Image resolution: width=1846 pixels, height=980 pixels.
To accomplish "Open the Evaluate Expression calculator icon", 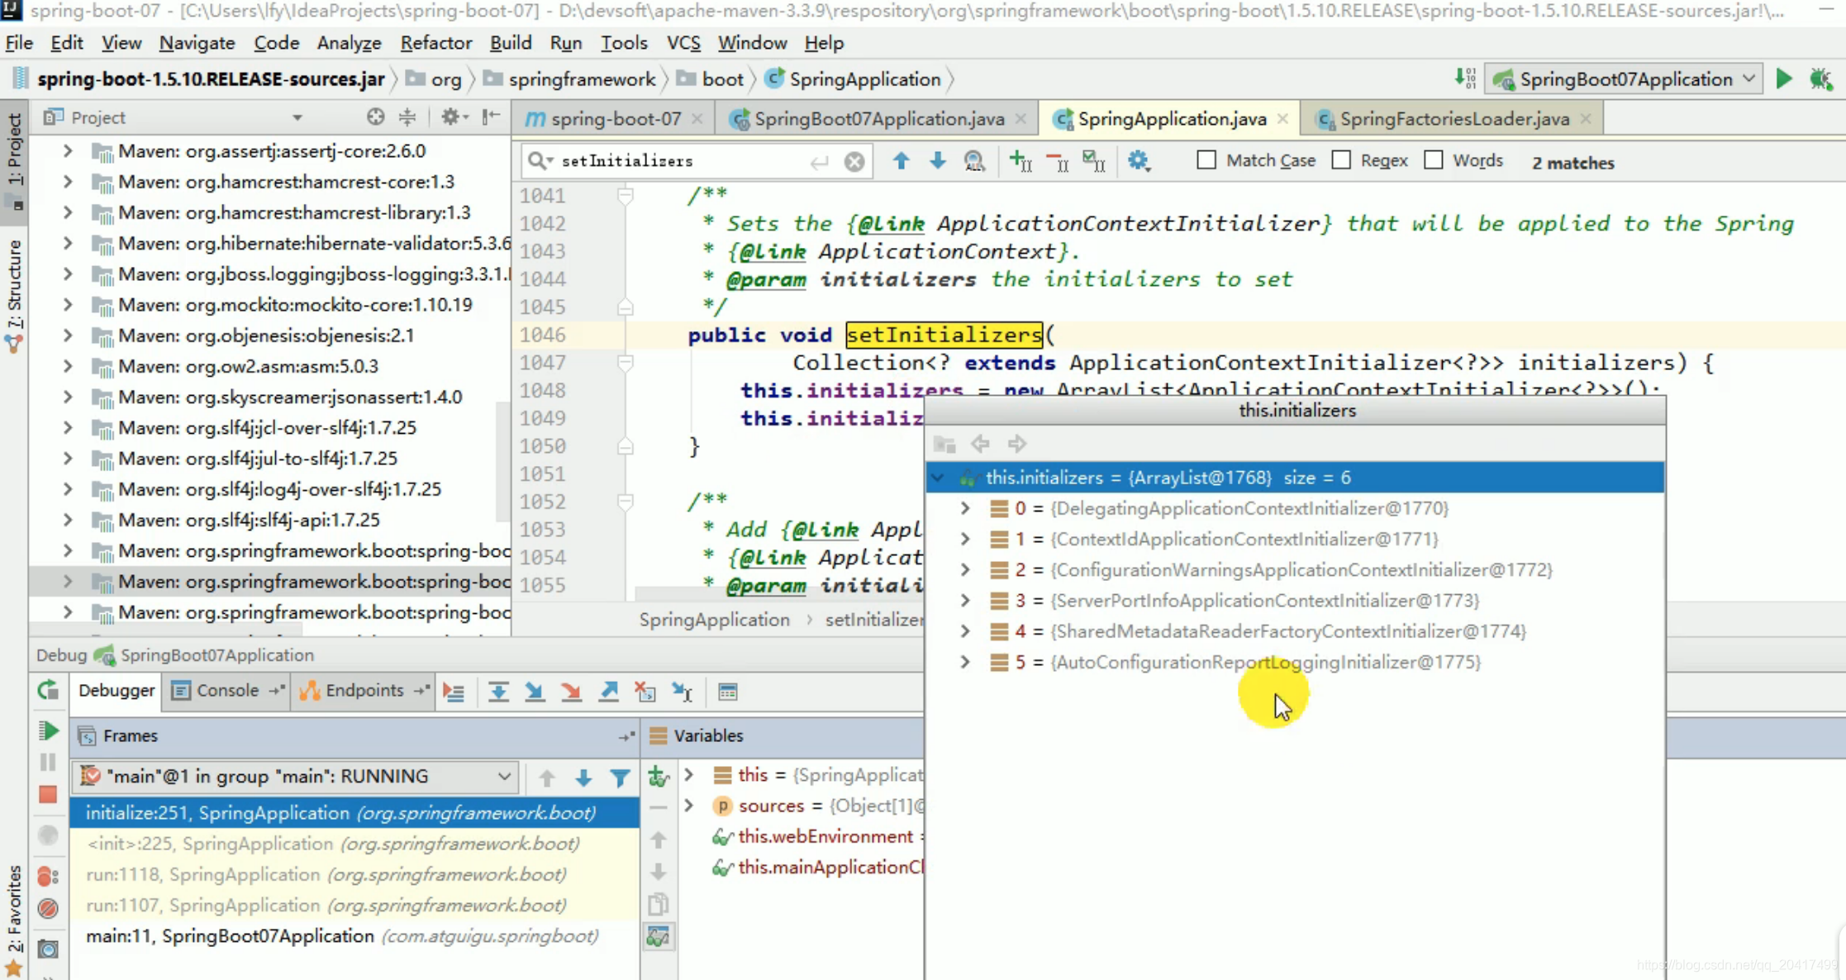I will point(727,692).
